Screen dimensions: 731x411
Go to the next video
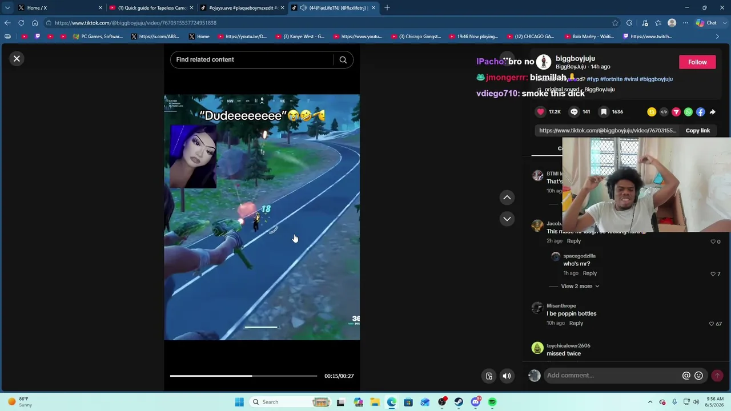click(507, 219)
